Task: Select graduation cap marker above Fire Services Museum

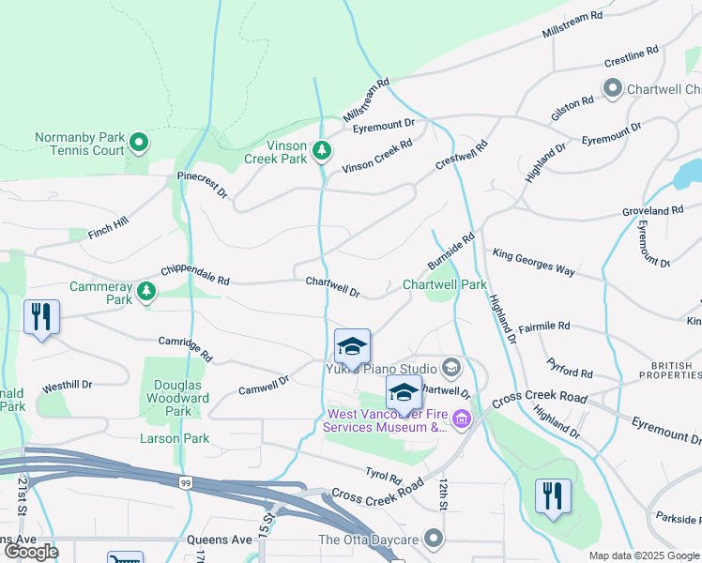Action: pyautogui.click(x=404, y=393)
